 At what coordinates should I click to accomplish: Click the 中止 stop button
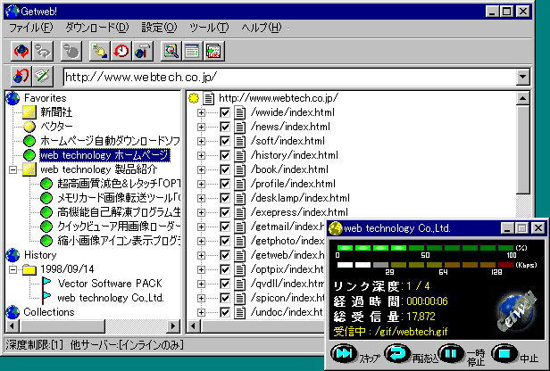(504, 354)
